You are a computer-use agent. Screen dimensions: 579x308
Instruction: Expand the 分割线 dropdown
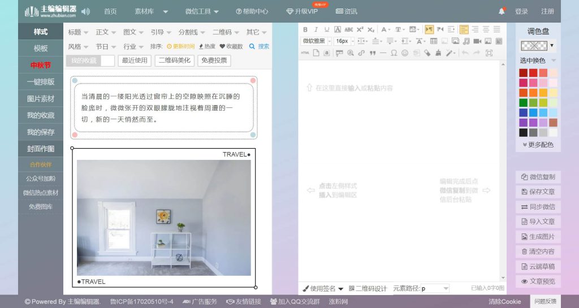point(191,32)
